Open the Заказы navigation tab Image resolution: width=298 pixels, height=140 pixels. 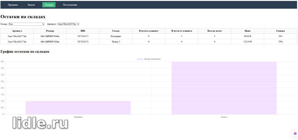31,5
